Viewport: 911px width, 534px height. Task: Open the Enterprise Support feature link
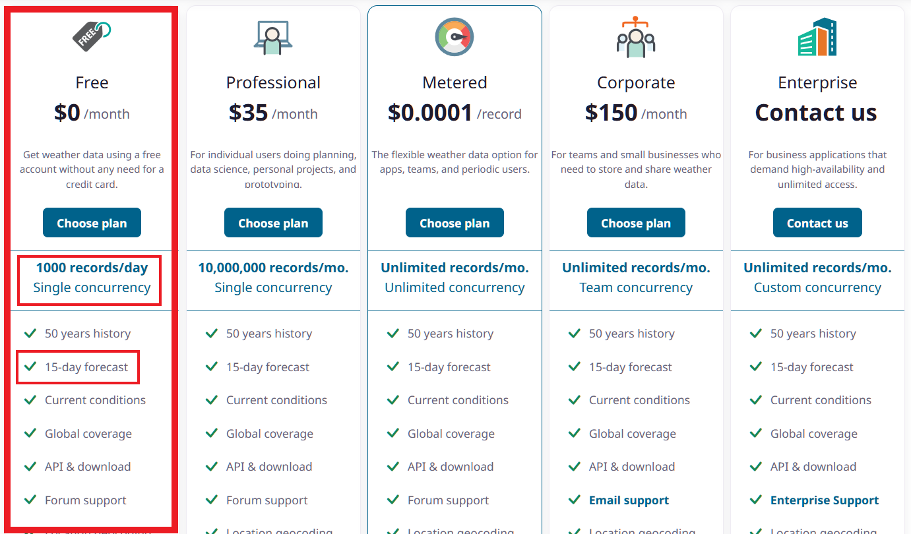[825, 500]
